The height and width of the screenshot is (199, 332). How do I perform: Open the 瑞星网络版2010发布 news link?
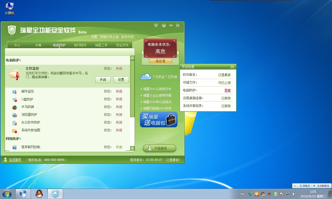click(x=157, y=108)
